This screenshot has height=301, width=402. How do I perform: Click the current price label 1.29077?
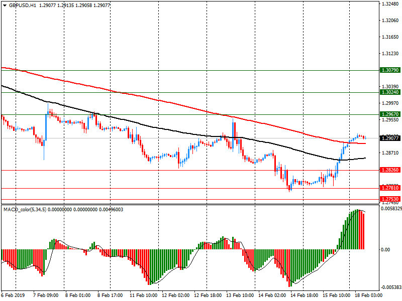click(x=390, y=138)
